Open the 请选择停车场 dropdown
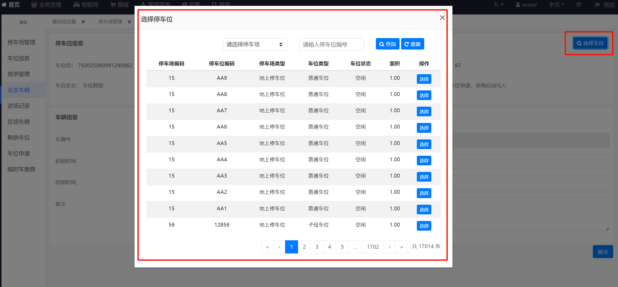Image resolution: width=618 pixels, height=287 pixels. (x=255, y=44)
